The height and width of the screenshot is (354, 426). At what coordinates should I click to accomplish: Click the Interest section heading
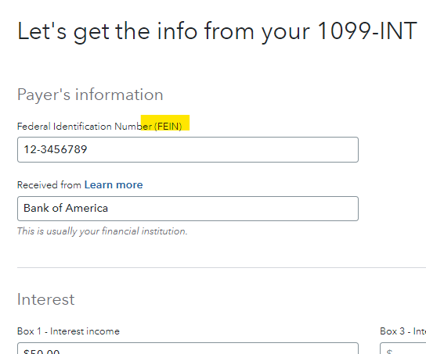click(45, 299)
